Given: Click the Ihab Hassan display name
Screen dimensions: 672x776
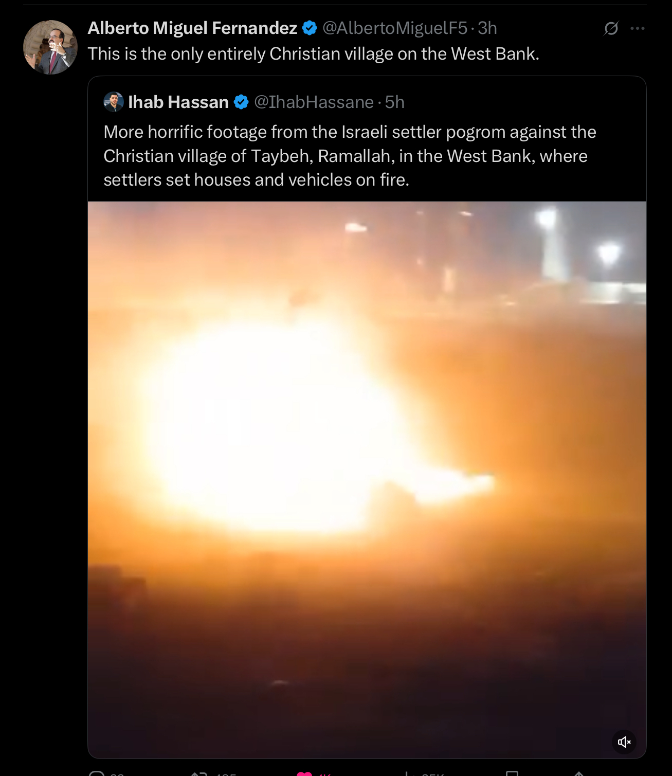Looking at the screenshot, I should [178, 102].
